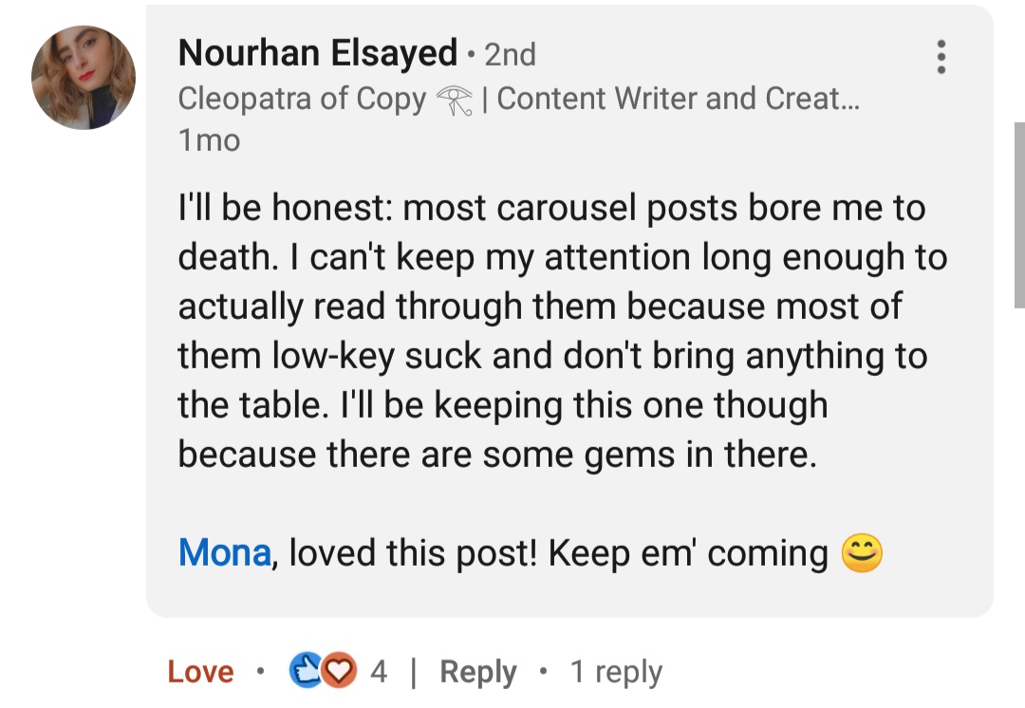Click the smiling face emoji in comment

tap(861, 552)
